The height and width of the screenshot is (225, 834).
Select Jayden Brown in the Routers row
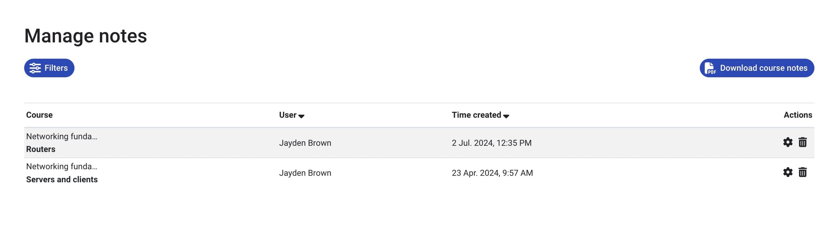pos(305,143)
